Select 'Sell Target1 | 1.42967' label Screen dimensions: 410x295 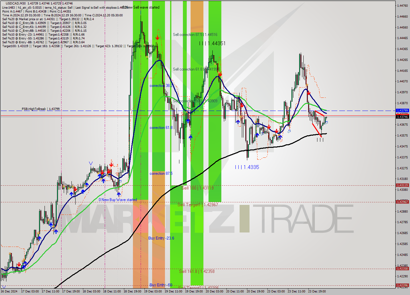pyautogui.click(x=198, y=205)
